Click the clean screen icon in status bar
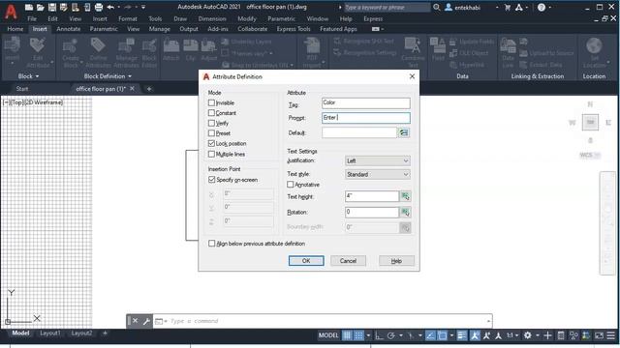Image resolution: width=620 pixels, height=348 pixels. (x=599, y=335)
